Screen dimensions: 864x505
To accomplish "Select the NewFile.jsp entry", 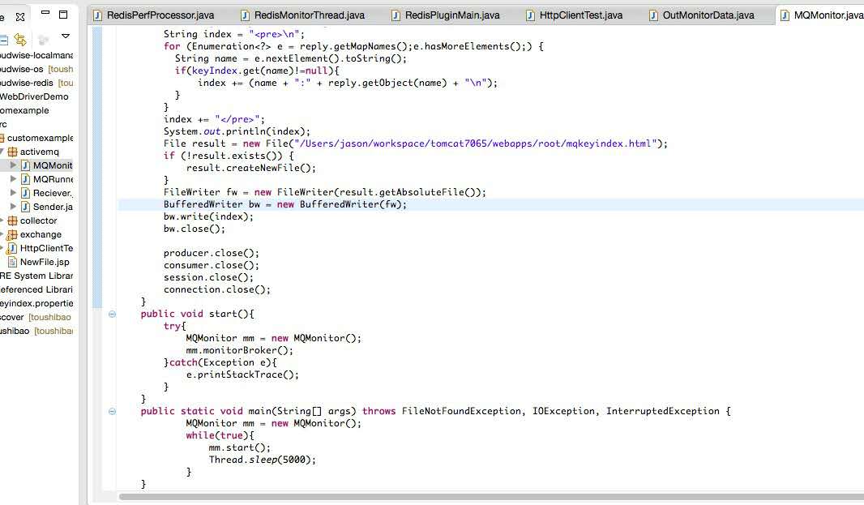I will click(45, 262).
